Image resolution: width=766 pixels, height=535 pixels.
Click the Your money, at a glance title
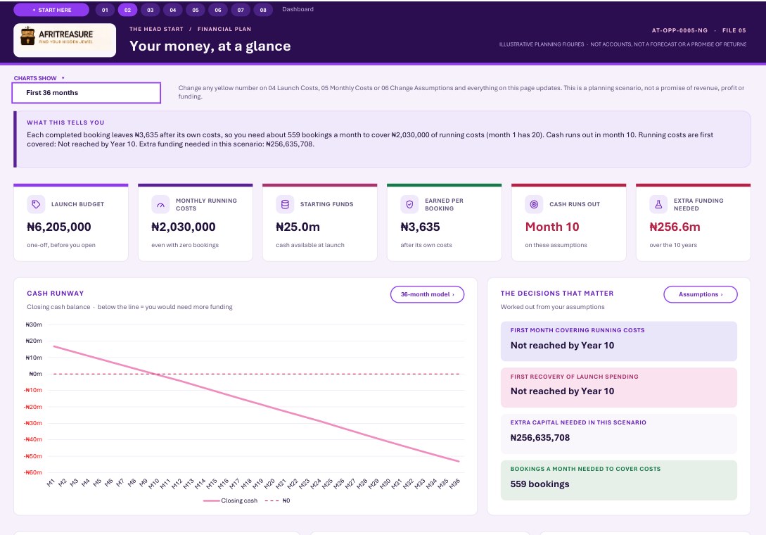tap(210, 46)
